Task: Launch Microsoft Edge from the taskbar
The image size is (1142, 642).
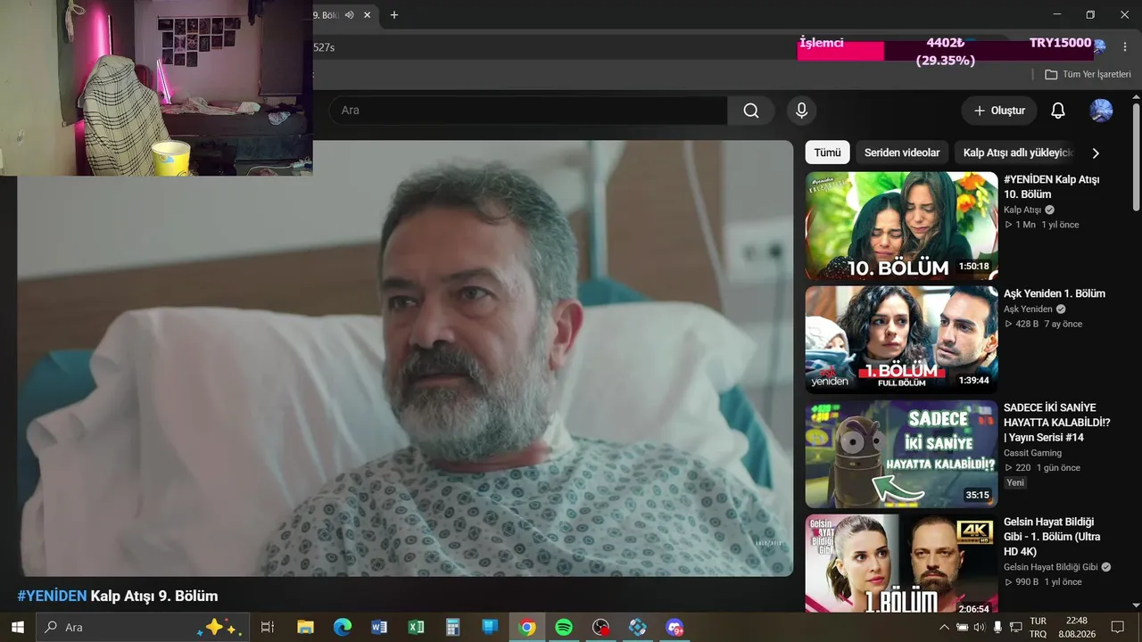Action: (343, 627)
